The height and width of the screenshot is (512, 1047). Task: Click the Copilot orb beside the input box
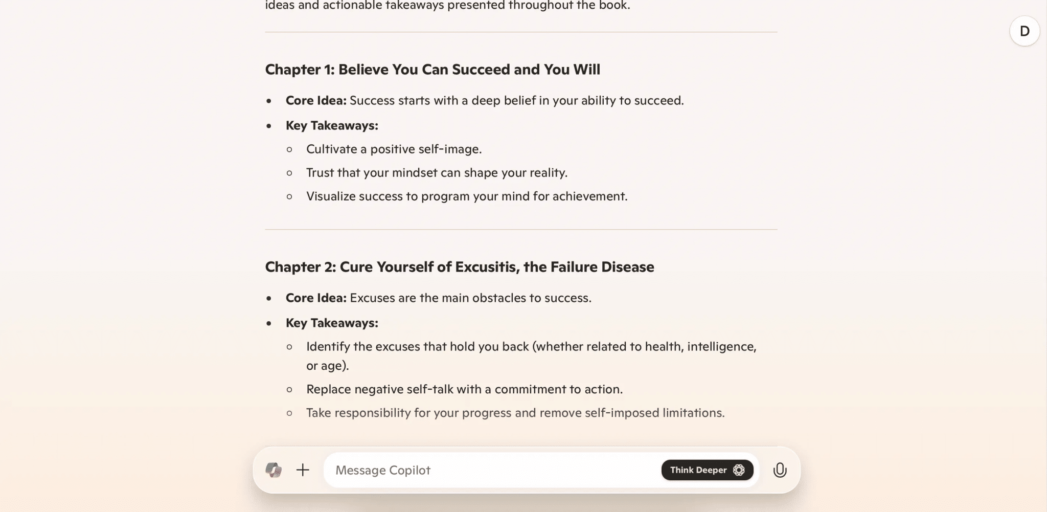[x=275, y=470]
